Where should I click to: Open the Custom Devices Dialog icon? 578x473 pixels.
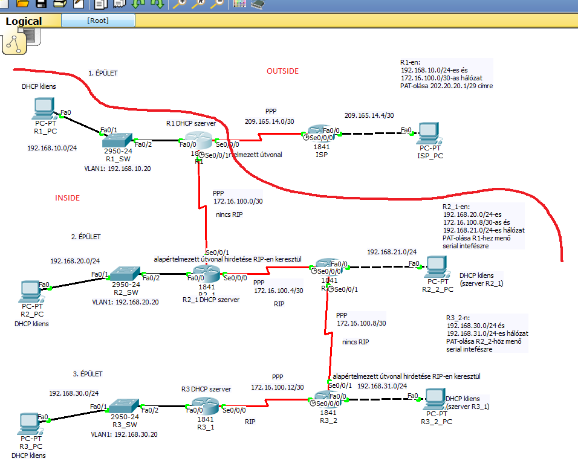[x=258, y=4]
